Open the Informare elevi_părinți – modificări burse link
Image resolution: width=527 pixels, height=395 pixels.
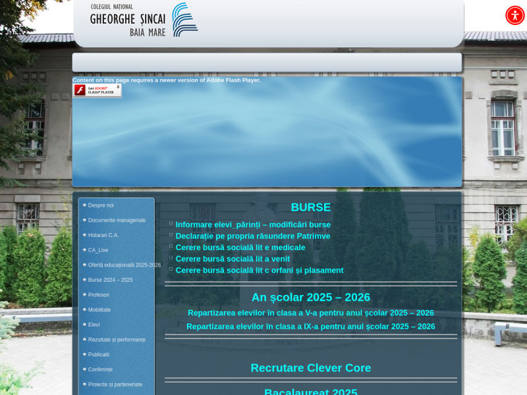point(252,224)
